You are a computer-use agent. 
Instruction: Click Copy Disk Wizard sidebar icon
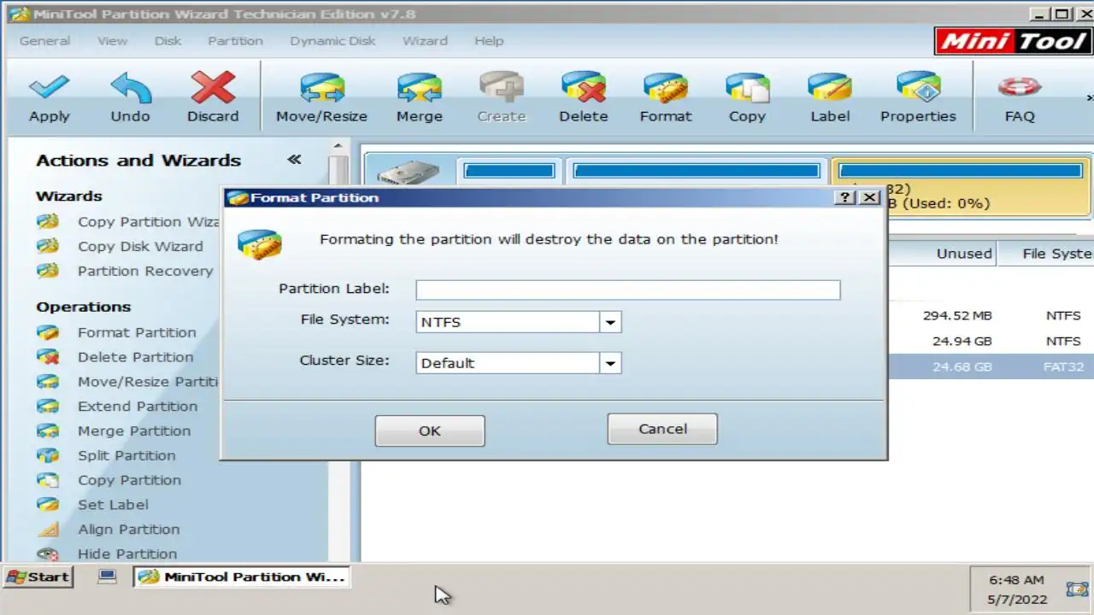(48, 246)
